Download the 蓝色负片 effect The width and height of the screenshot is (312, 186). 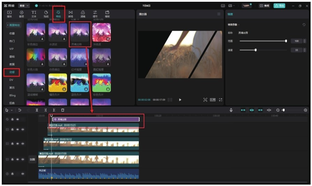[86, 89]
